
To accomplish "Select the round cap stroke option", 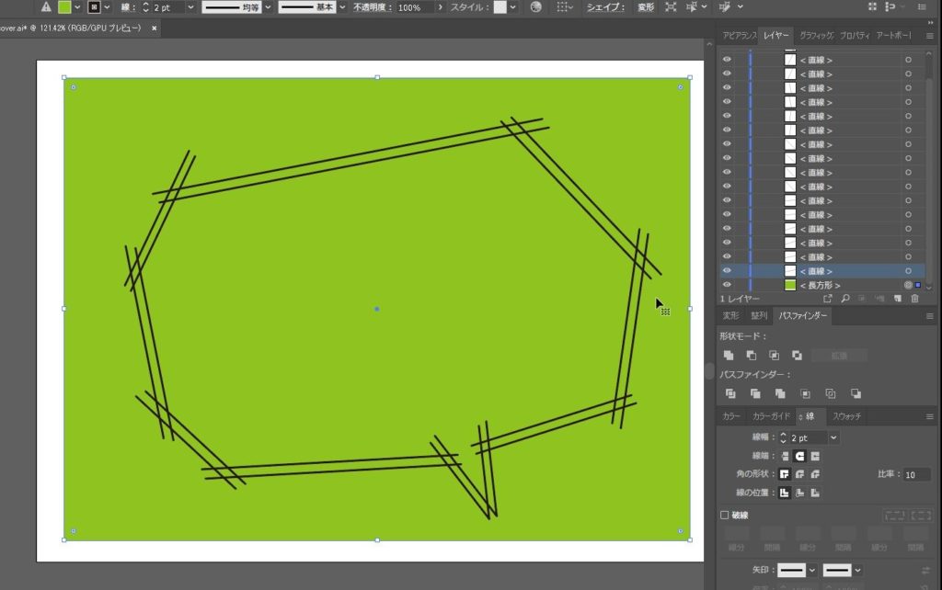I will (799, 456).
